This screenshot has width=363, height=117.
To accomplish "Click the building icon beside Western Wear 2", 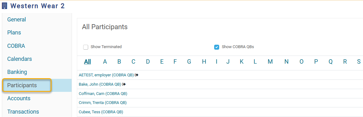I will pos(5,6).
